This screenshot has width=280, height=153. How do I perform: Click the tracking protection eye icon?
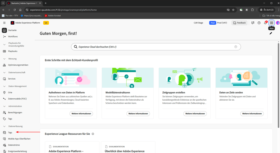pyautogui.click(x=228, y=10)
